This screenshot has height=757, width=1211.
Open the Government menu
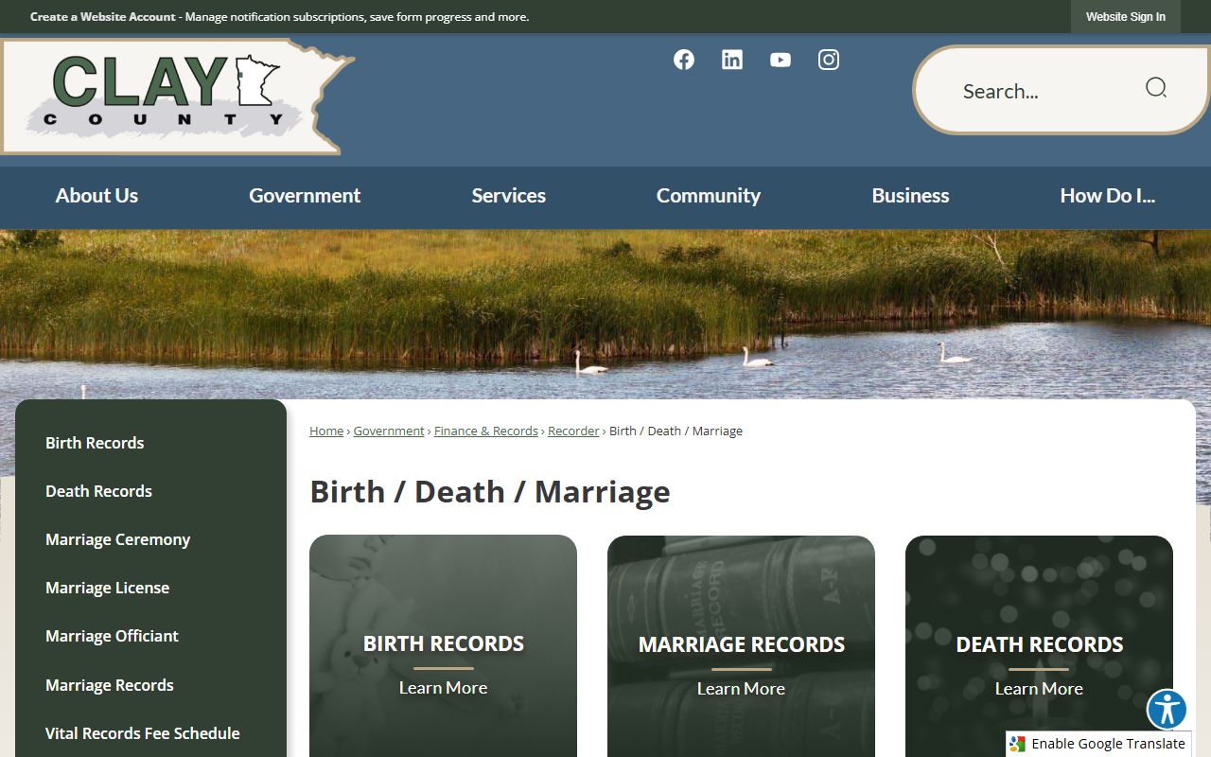coord(305,196)
